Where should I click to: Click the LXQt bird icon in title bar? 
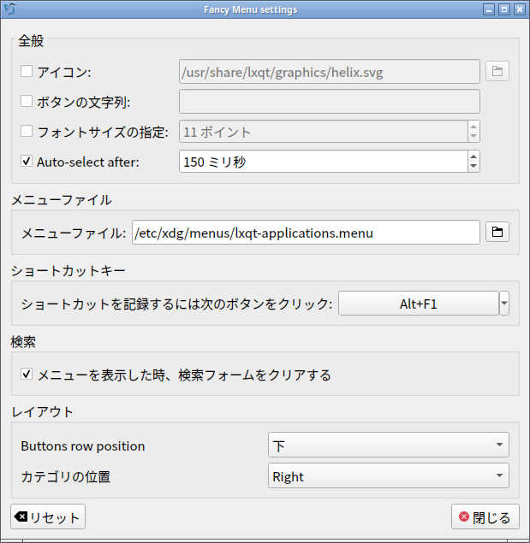coord(10,9)
